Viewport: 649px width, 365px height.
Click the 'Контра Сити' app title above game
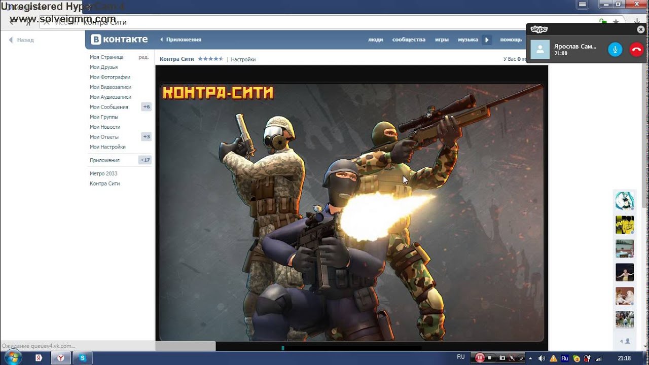(177, 59)
